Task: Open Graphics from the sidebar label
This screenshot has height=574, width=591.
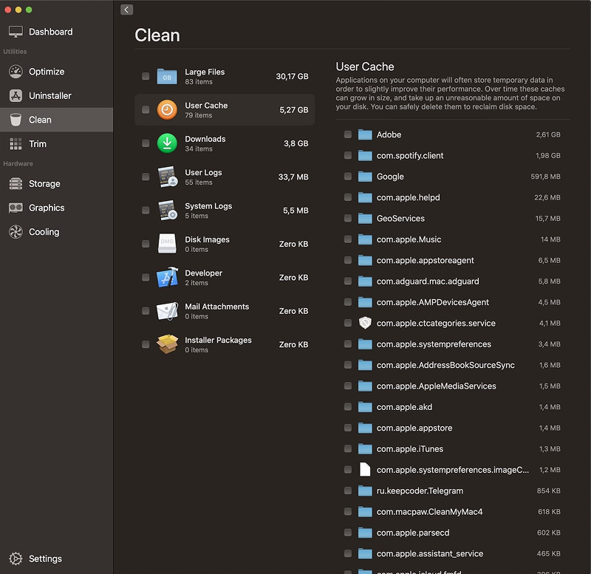Action: coord(47,208)
